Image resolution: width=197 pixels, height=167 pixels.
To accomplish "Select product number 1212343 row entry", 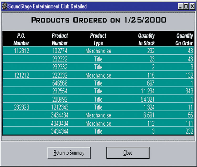I will coord(60,107).
